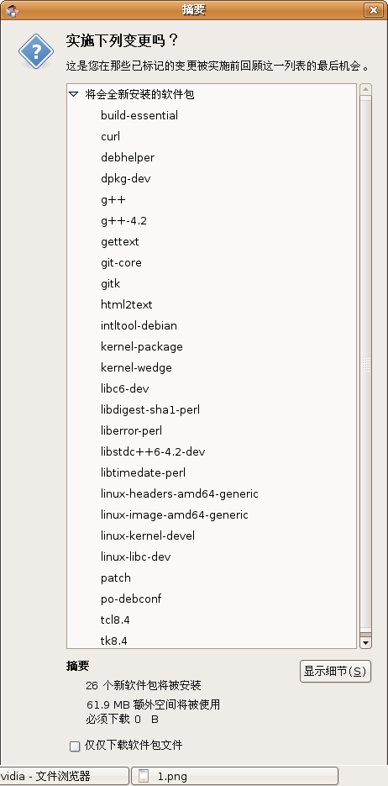Click the 1.png file icon in taskbar
Screen dimensions: 388x786
point(144,776)
